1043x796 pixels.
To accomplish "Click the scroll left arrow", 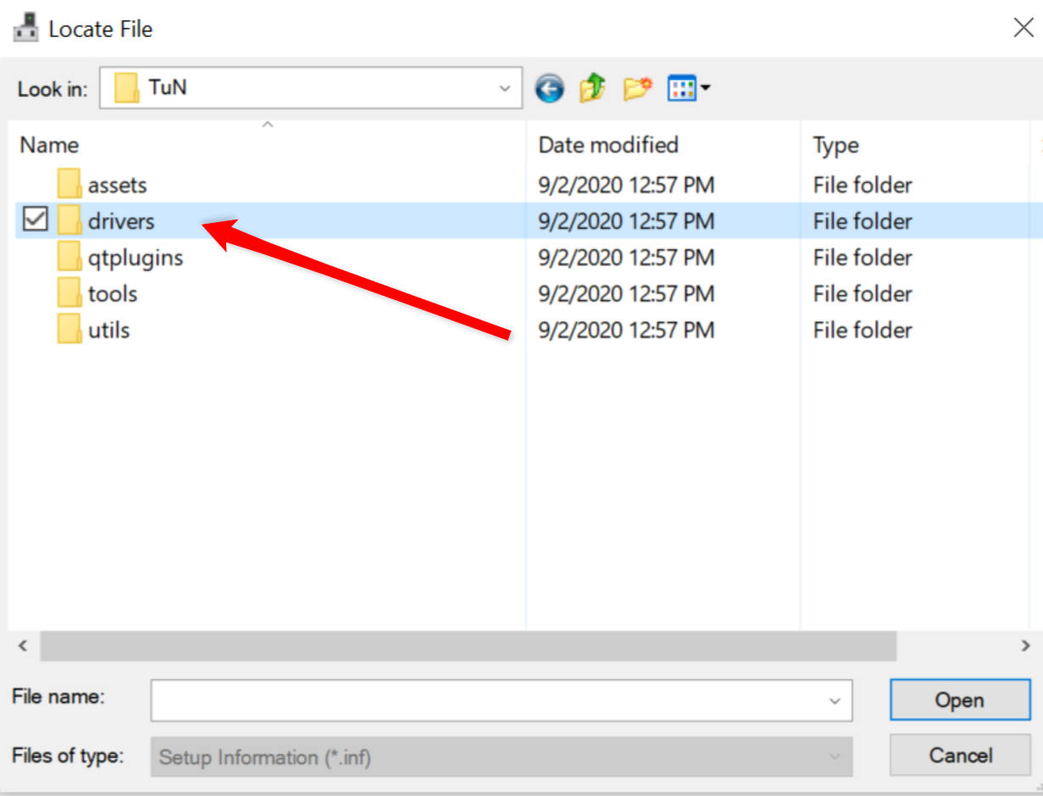I will pos(24,646).
